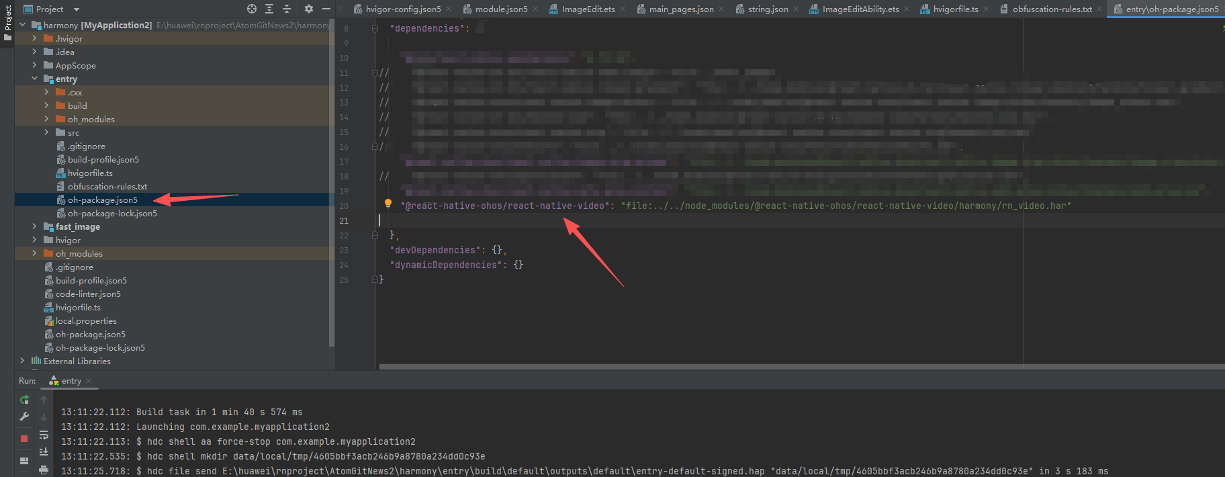Close the hvigor-config.json5 tab

click(x=448, y=9)
